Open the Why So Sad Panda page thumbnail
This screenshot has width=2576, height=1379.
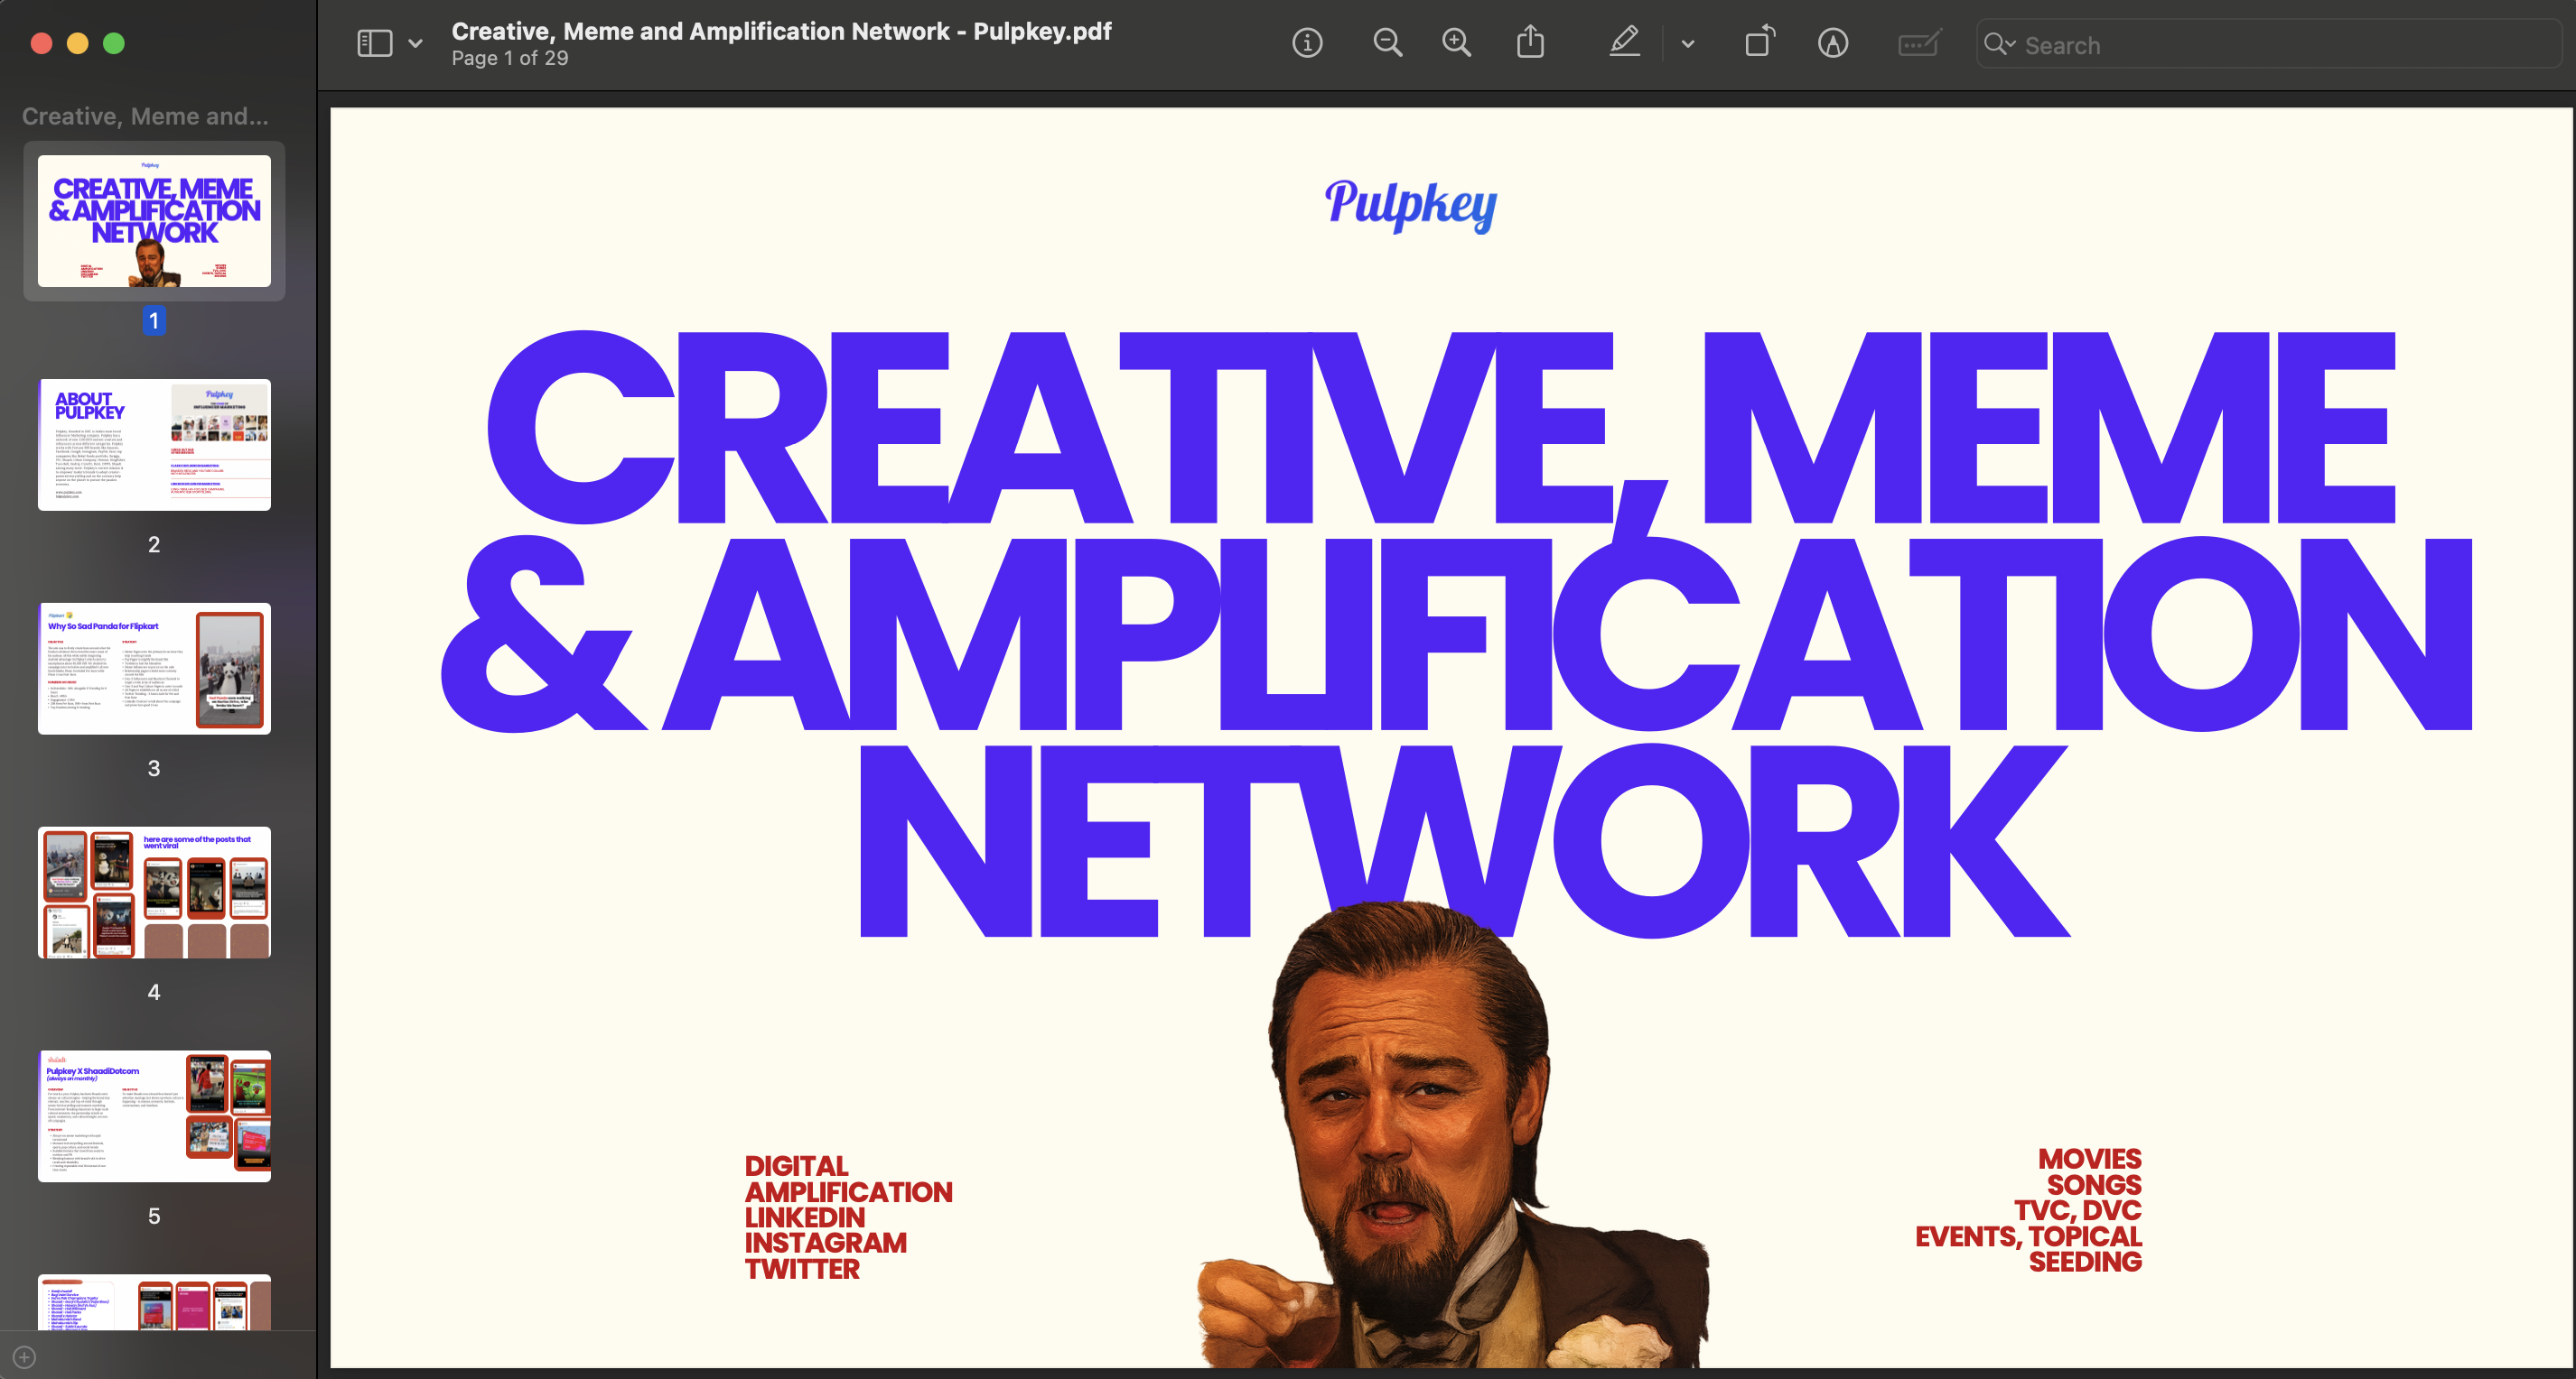click(154, 668)
